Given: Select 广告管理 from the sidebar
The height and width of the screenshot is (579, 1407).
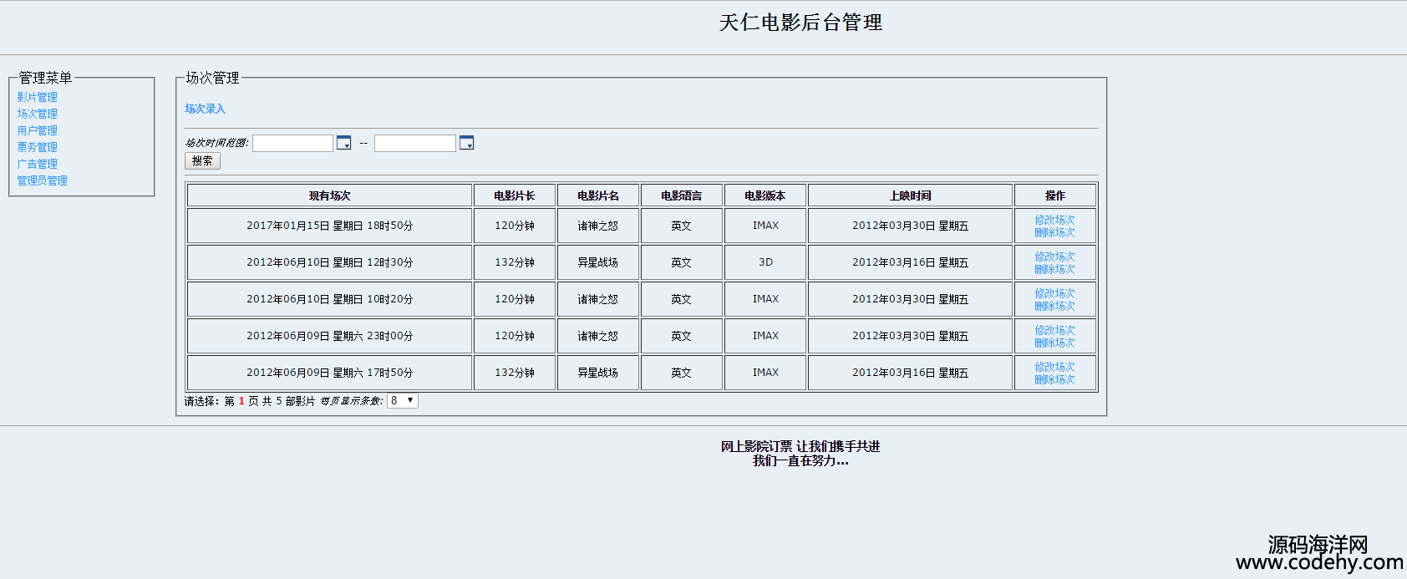Looking at the screenshot, I should (x=38, y=164).
